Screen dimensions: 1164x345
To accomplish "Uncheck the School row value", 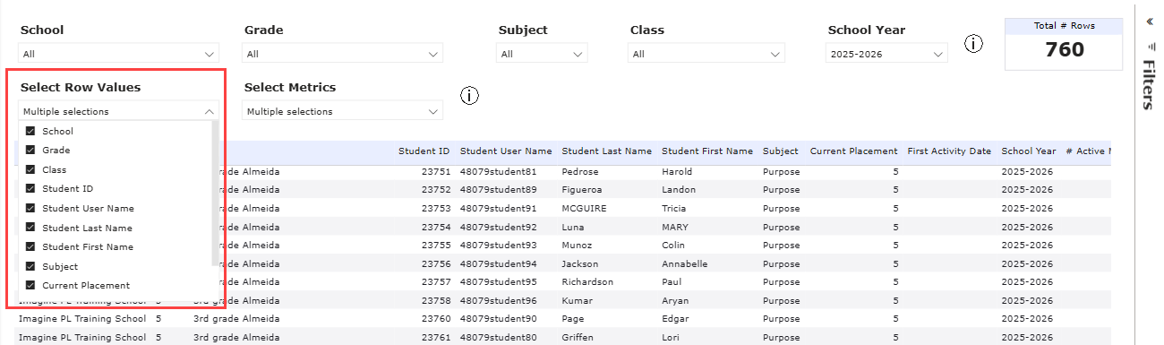I will click(30, 131).
